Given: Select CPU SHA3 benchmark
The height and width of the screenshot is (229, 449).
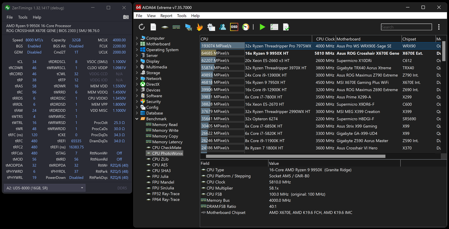Looking at the screenshot, I should (x=161, y=171).
